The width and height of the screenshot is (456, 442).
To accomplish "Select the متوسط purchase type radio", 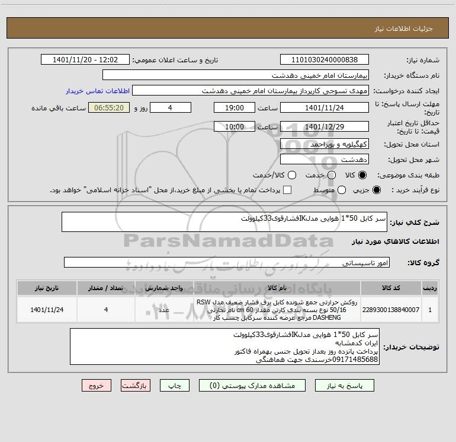I will click(342, 190).
